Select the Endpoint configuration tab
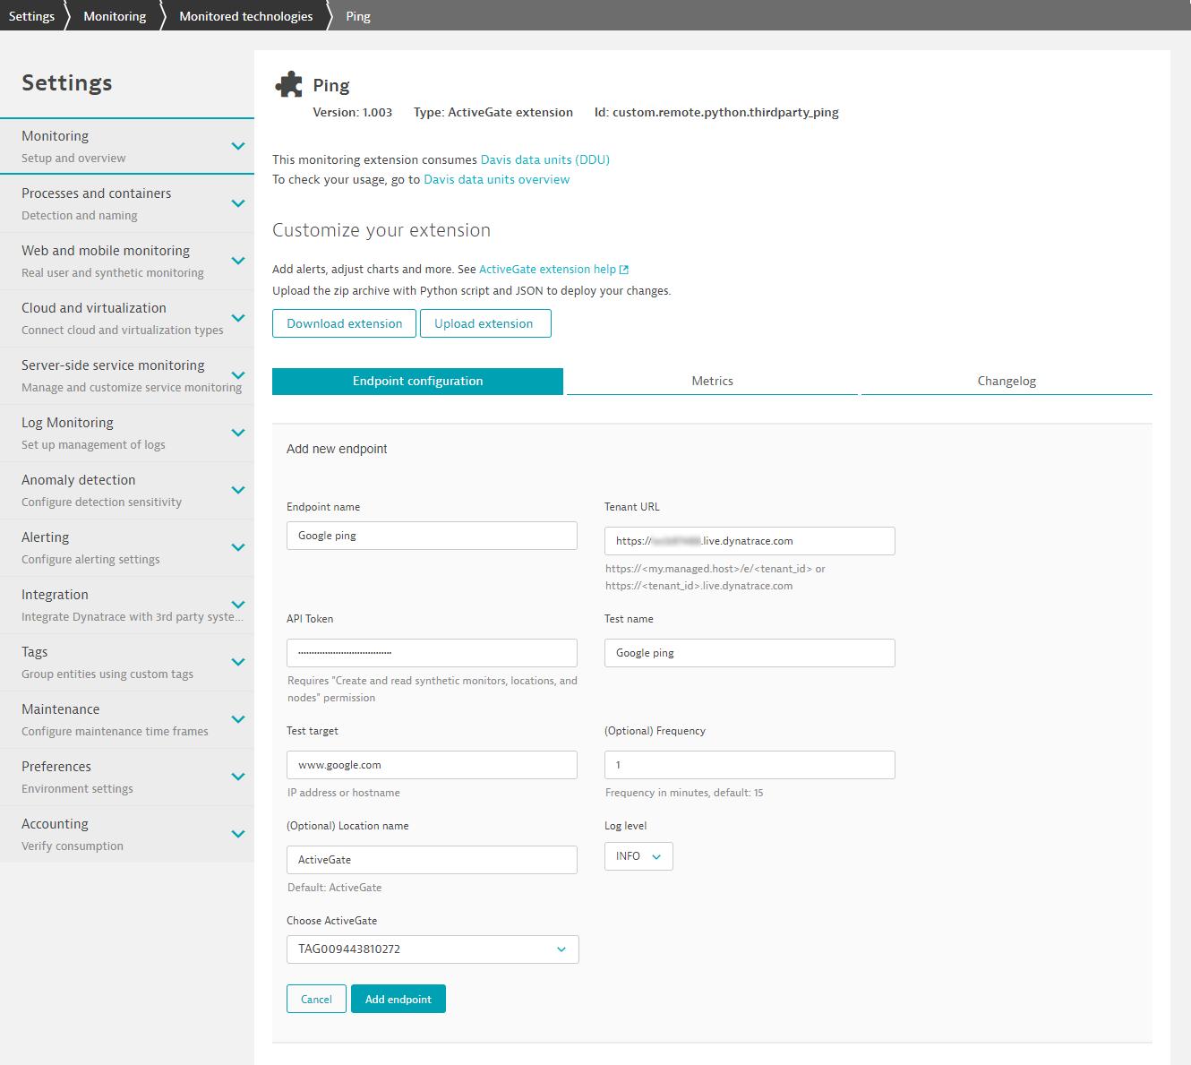The width and height of the screenshot is (1191, 1065). pos(417,381)
